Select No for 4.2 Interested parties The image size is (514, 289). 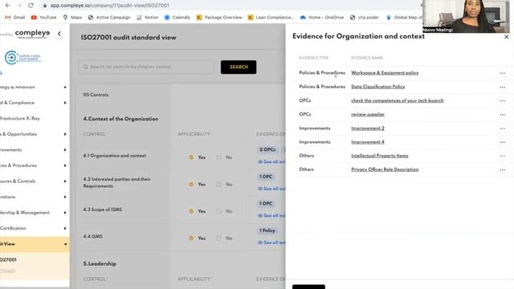pyautogui.click(x=218, y=184)
